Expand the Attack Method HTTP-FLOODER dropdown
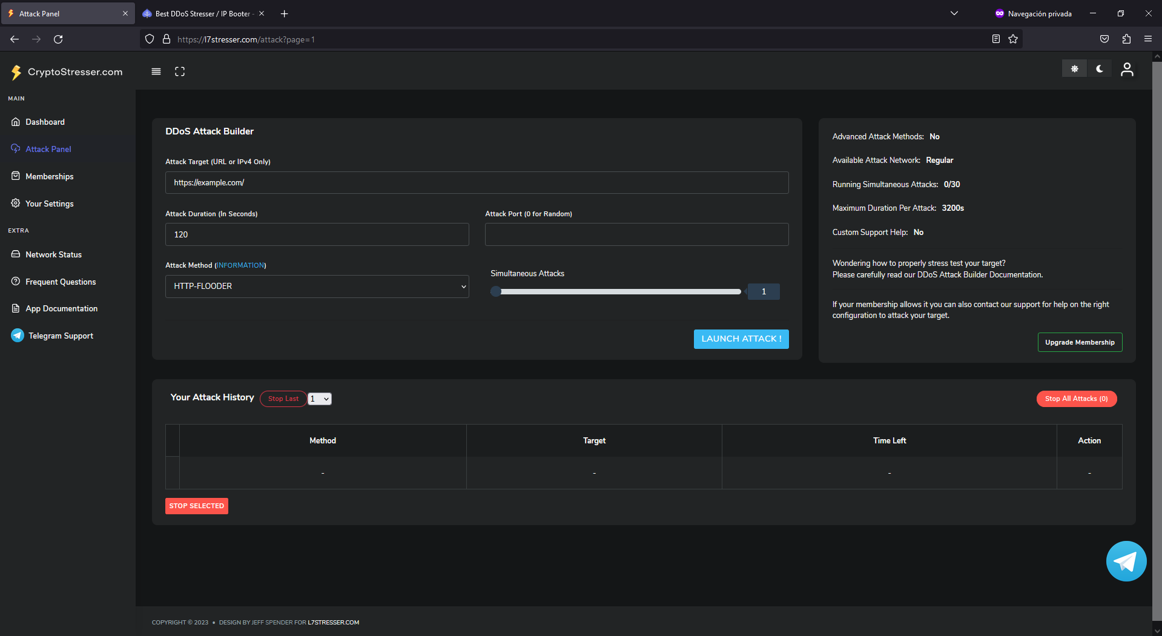This screenshot has width=1162, height=636. [317, 287]
